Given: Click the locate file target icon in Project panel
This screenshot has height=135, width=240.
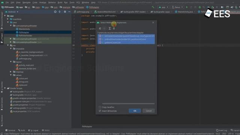Looking at the screenshot, I should tap(55, 12).
